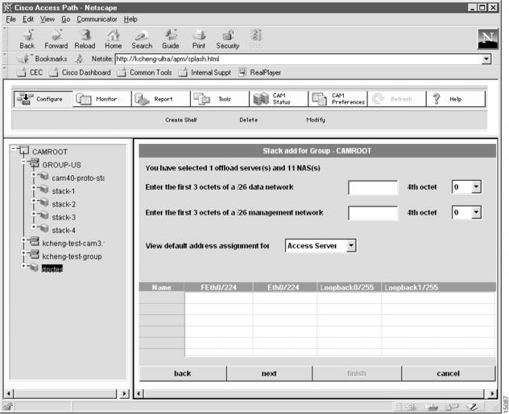The image size is (509, 414).
Task: Open the Internal Suppt bookmark folder
Action: pyautogui.click(x=205, y=72)
